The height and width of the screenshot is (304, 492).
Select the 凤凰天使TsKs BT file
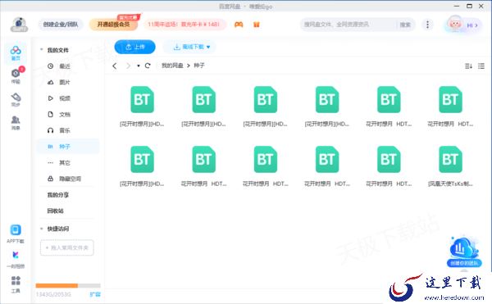pyautogui.click(x=450, y=166)
